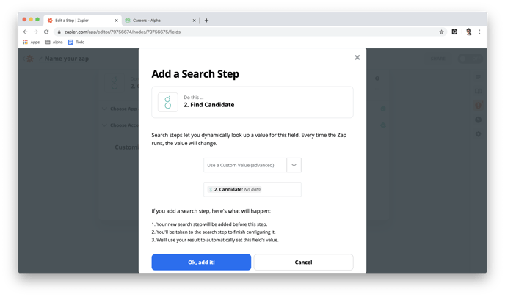Open the Apps grid in bookmarks bar
Viewport: 505px width, 297px height.
[x=32, y=42]
